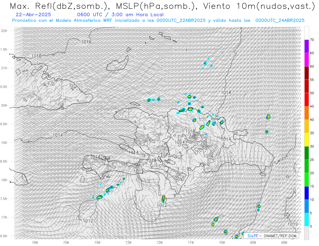This screenshot has height=246, width=319.
Task: Select the dark red 55–60 dBZ color band
Action: click(307, 73)
